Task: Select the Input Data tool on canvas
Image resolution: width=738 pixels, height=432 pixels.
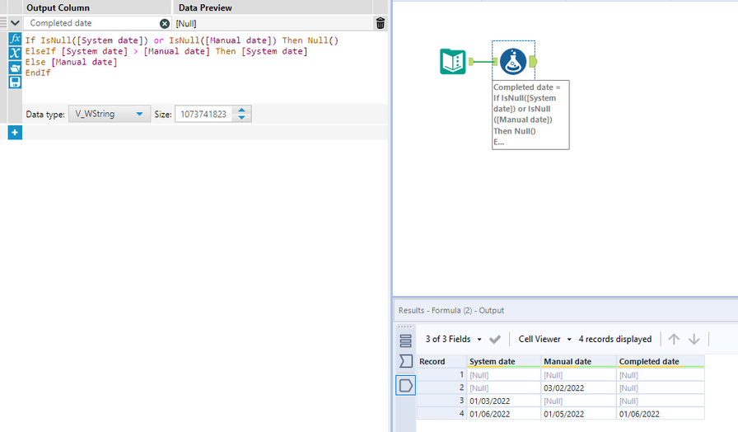Action: tap(453, 61)
